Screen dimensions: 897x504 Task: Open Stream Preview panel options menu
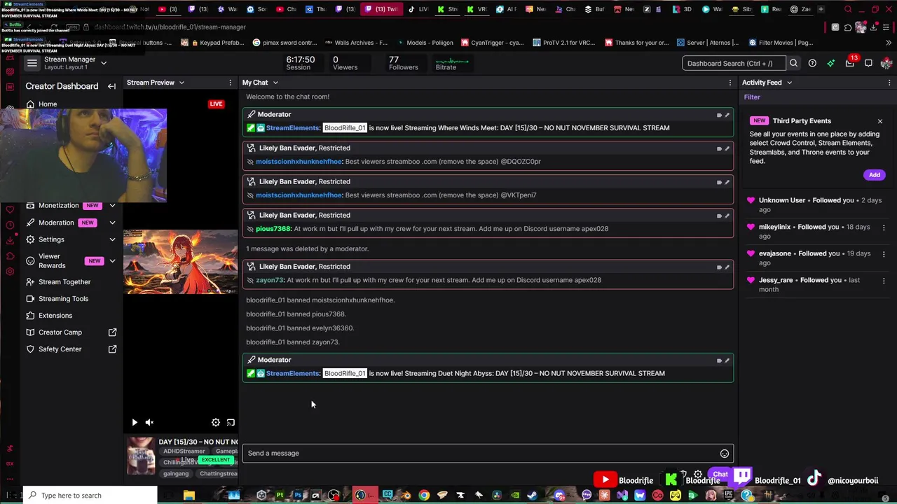(x=230, y=83)
